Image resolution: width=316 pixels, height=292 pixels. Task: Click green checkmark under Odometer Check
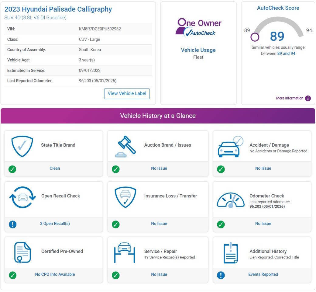pyautogui.click(x=221, y=224)
